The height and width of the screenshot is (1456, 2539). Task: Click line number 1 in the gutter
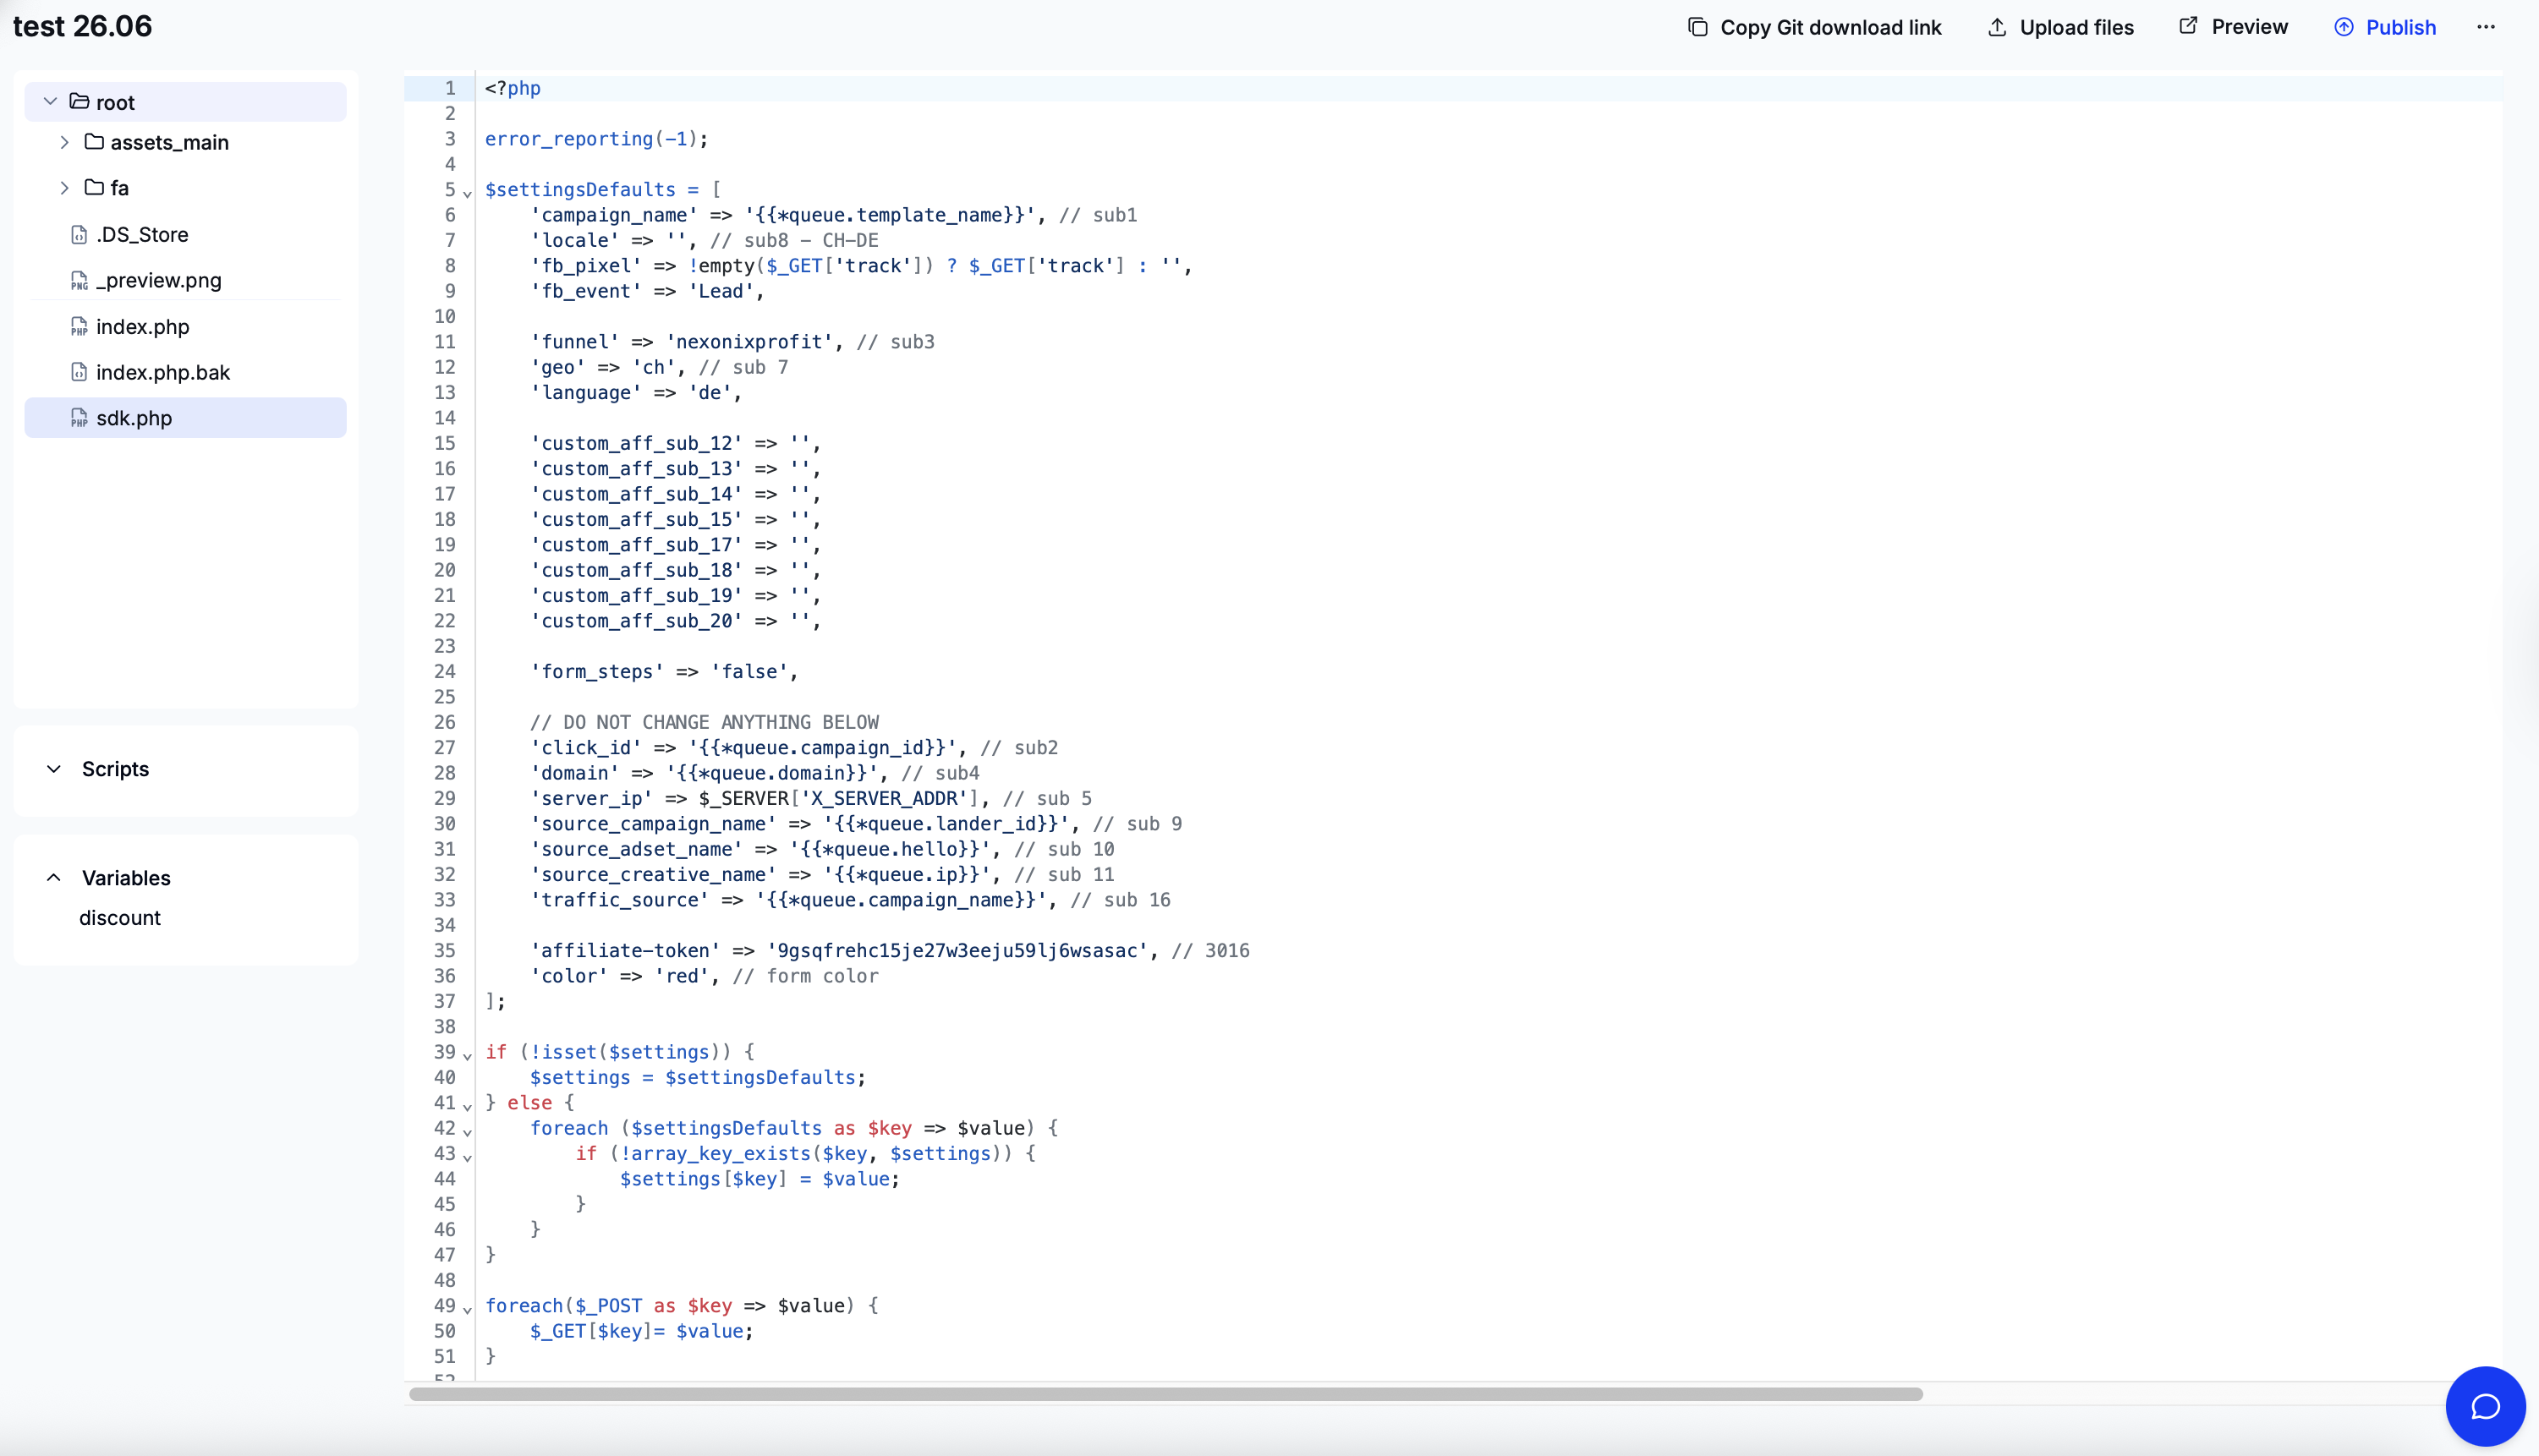click(x=450, y=88)
